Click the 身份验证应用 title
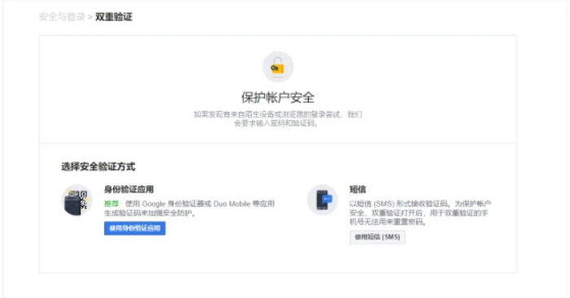The width and height of the screenshot is (570, 298). (x=129, y=189)
